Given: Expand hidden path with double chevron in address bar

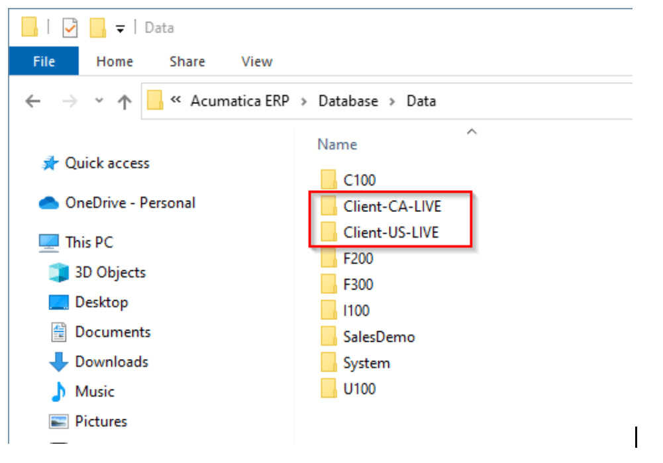Looking at the screenshot, I should point(176,100).
